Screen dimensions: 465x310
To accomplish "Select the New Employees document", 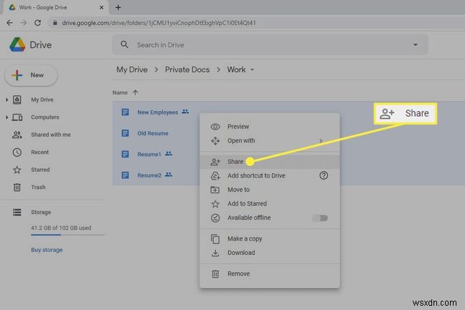I will pyautogui.click(x=158, y=112).
